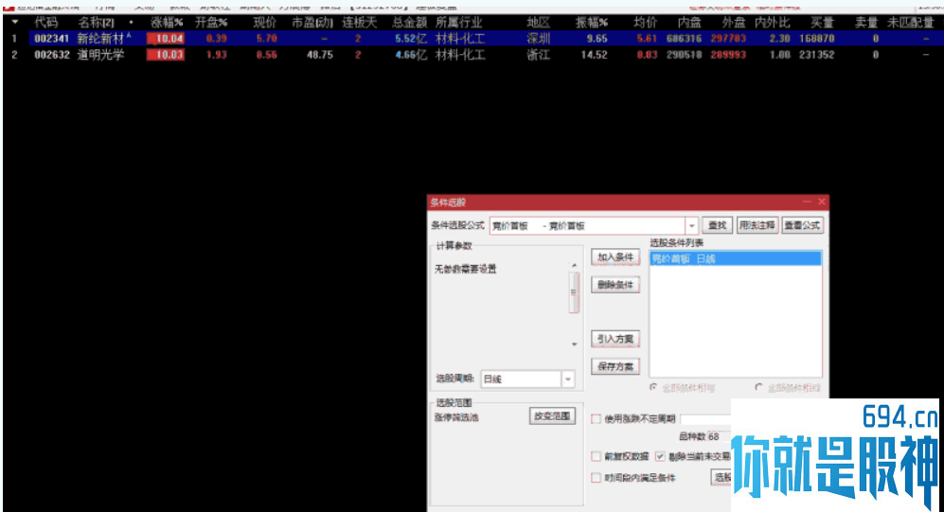Click 涨幅 value 10.03
The image size is (944, 512).
[168, 55]
